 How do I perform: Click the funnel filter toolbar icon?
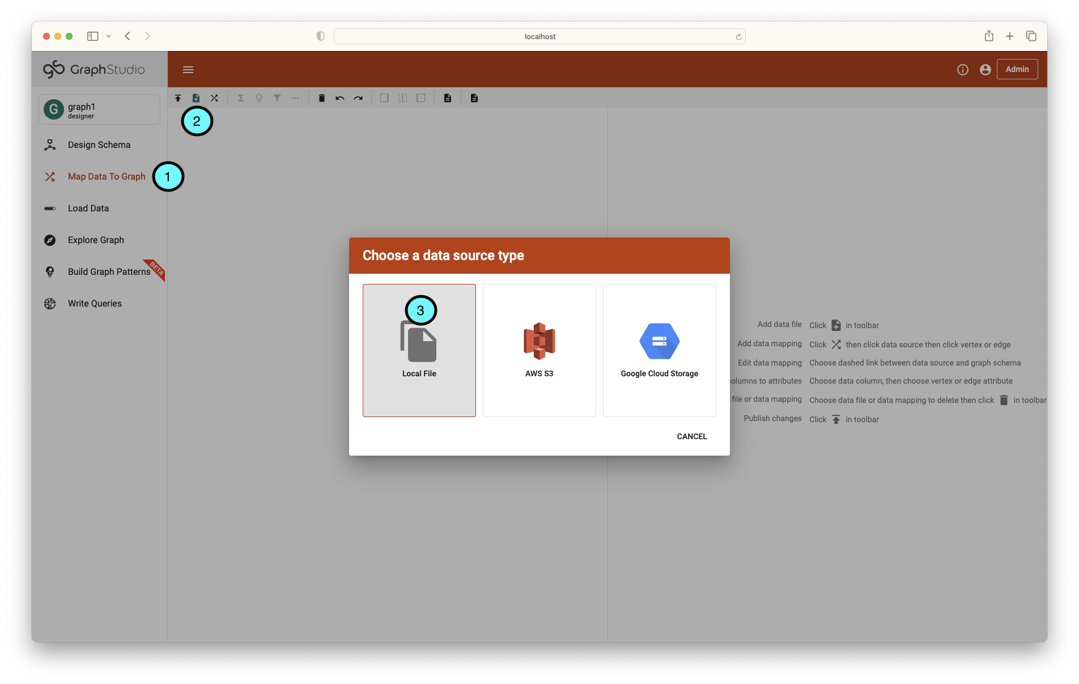click(277, 98)
